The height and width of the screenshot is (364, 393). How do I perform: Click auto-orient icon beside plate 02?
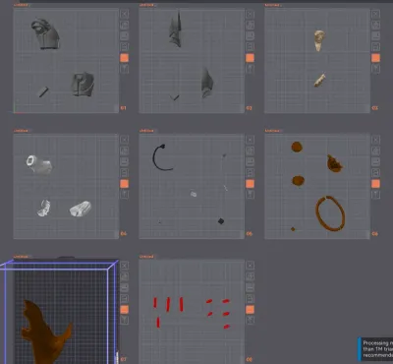[x=250, y=25]
